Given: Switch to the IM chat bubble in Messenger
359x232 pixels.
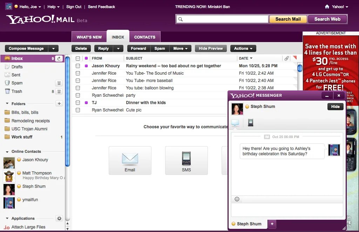Looking at the screenshot, I should 235,123.
